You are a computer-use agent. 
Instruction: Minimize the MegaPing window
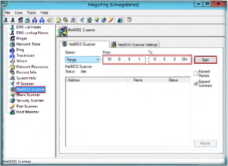pyautogui.click(x=199, y=3)
